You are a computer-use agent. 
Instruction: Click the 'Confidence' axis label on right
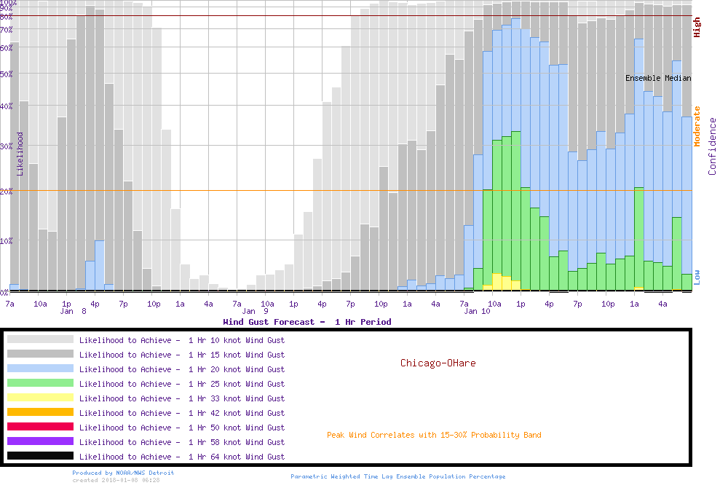[713, 146]
